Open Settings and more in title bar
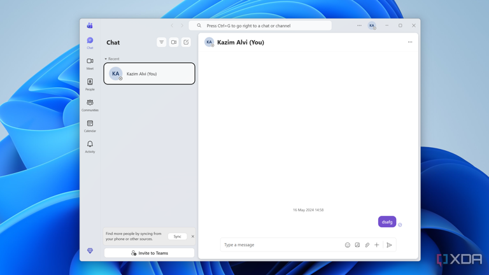Image resolution: width=489 pixels, height=275 pixels. (359, 25)
